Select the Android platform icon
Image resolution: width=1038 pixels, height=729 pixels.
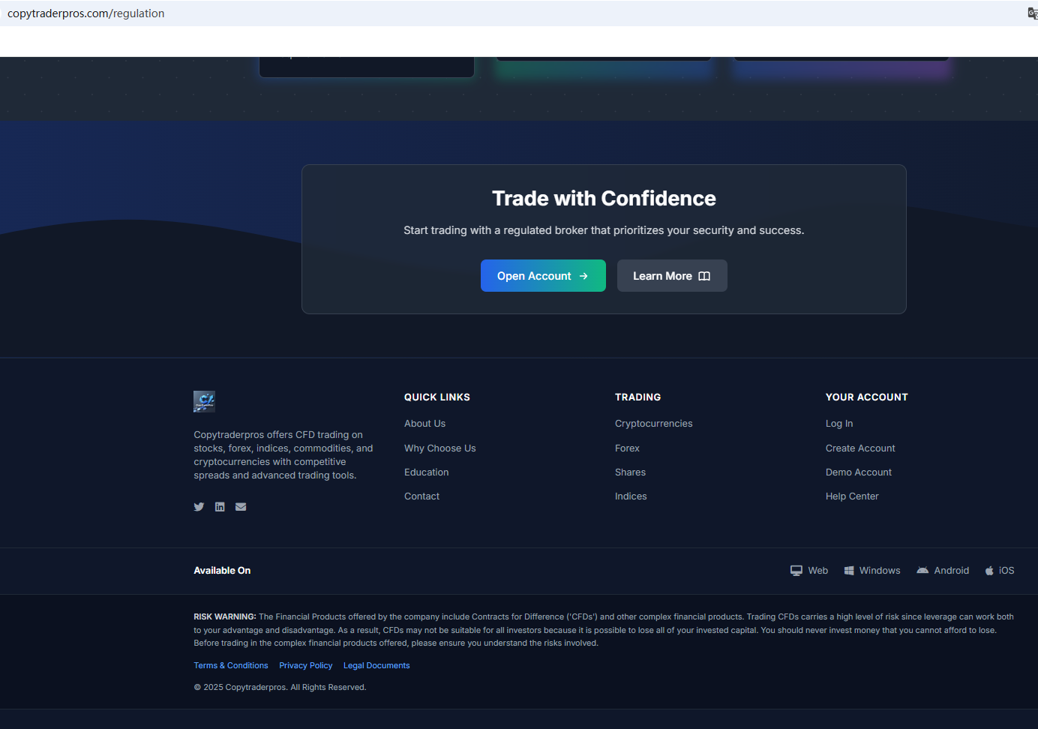point(922,571)
